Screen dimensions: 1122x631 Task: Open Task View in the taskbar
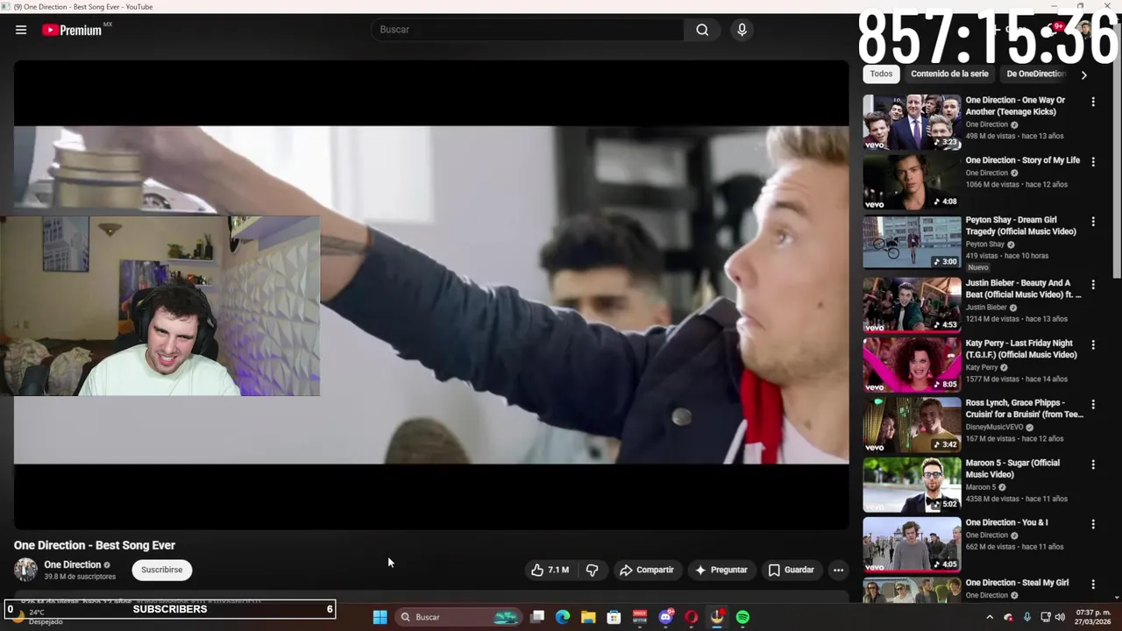tap(537, 617)
